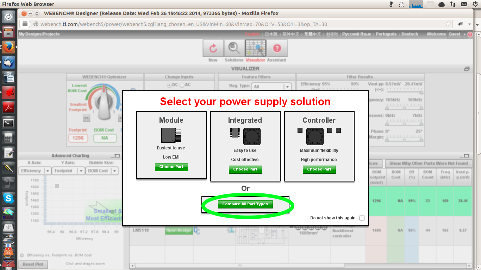Screen dimensions: 481x270
Task: Open the Solutions magnifier icon
Action: (x=234, y=48)
